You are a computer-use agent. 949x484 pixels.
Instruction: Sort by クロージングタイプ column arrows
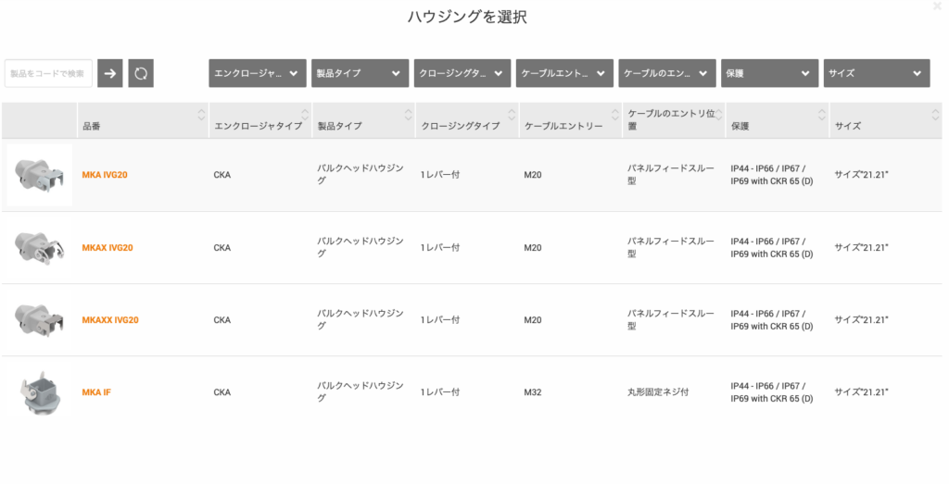pyautogui.click(x=512, y=114)
